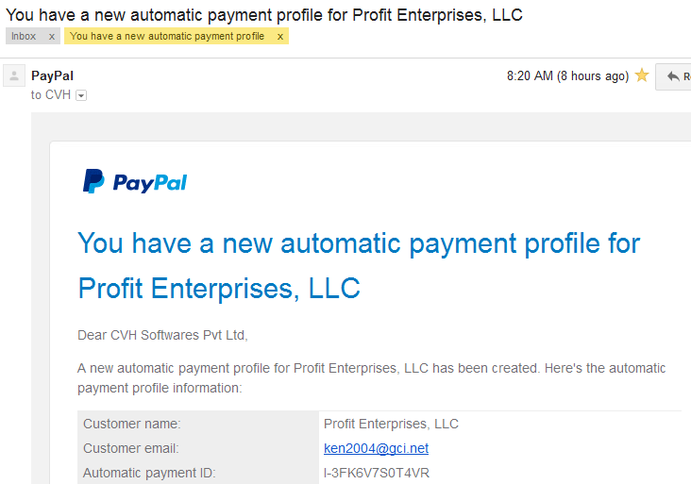The image size is (691, 484).
Task: Click the PayPal P monogram icon
Action: (x=93, y=181)
